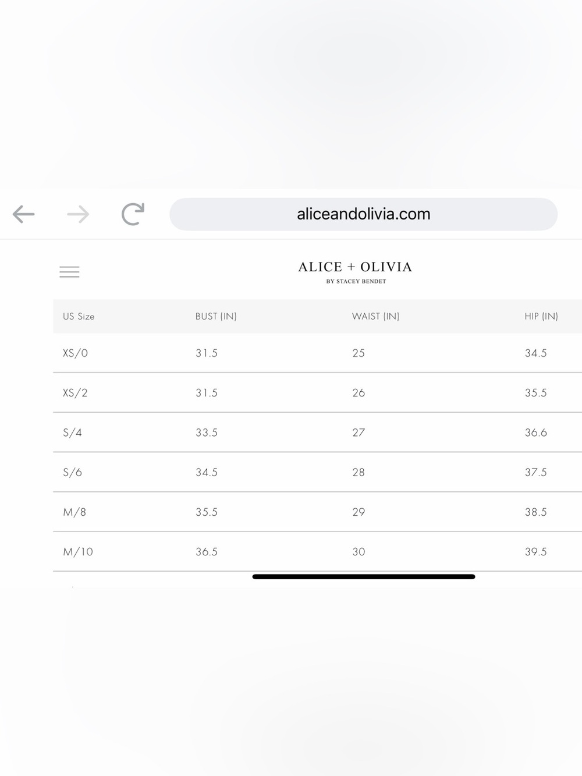Open the hamburger menu
The width and height of the screenshot is (582, 776).
[69, 272]
